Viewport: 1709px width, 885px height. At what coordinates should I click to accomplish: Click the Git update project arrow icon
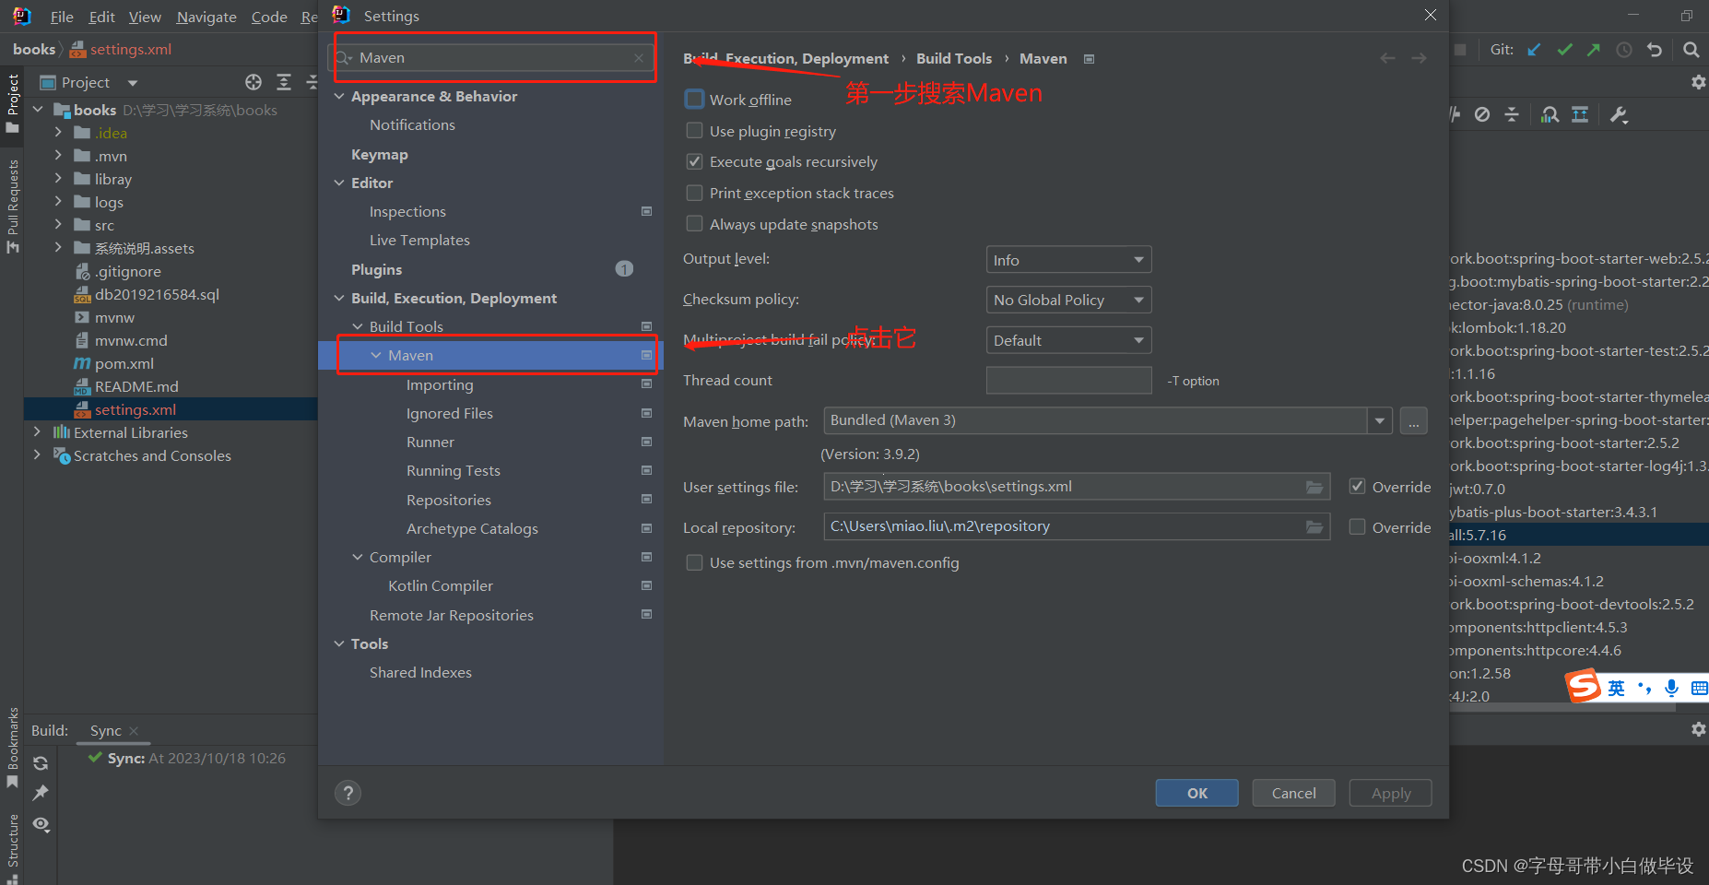(x=1534, y=50)
